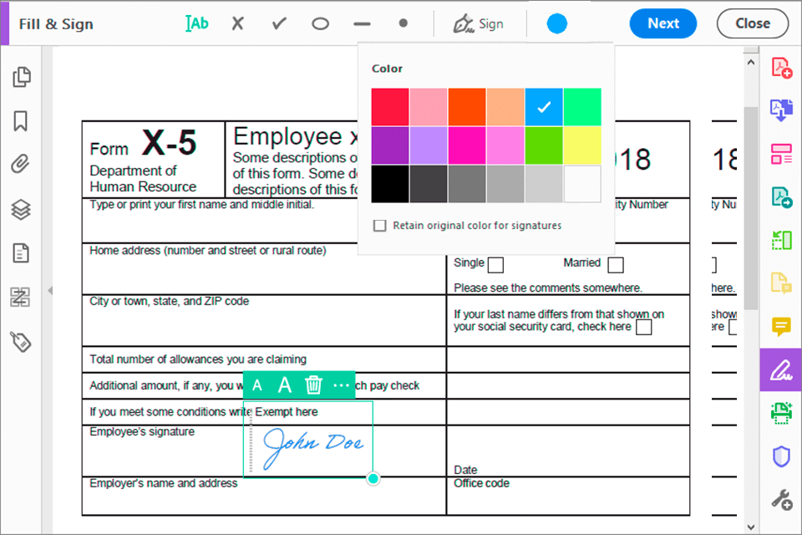Screen dimensions: 802x535
Task: Open the yellow Send for Comments tool
Action: (x=782, y=283)
